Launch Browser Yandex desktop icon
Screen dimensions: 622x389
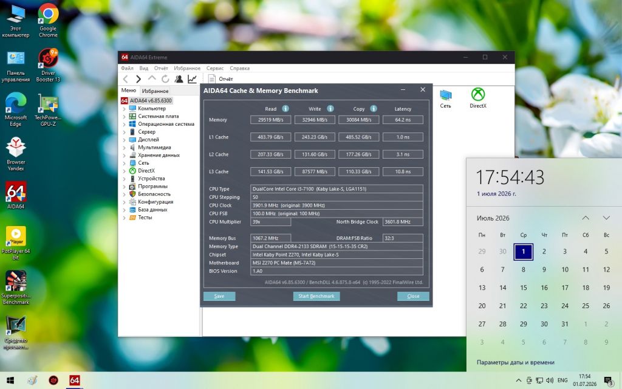15,154
